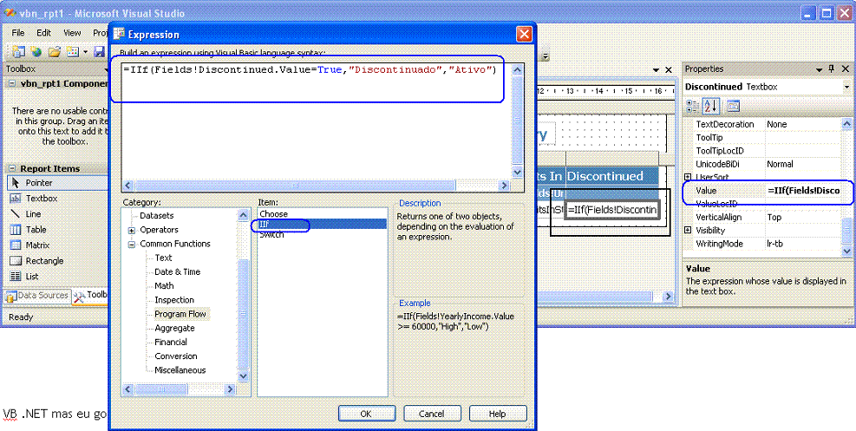Select Choose in the Item list
Viewport: 856px width, 431px height.
322,214
